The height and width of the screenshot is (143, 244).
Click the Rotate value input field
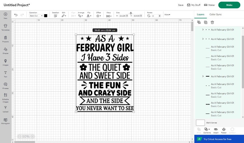point(155,16)
